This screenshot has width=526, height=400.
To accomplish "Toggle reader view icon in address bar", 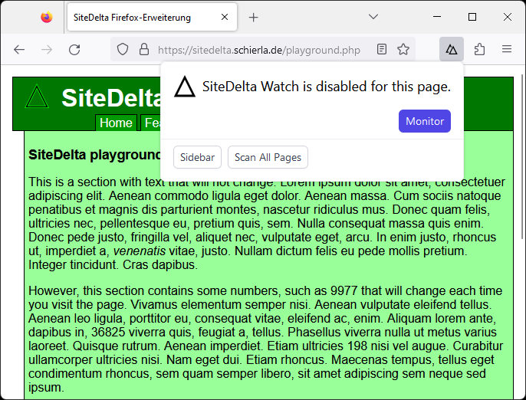I will click(381, 49).
